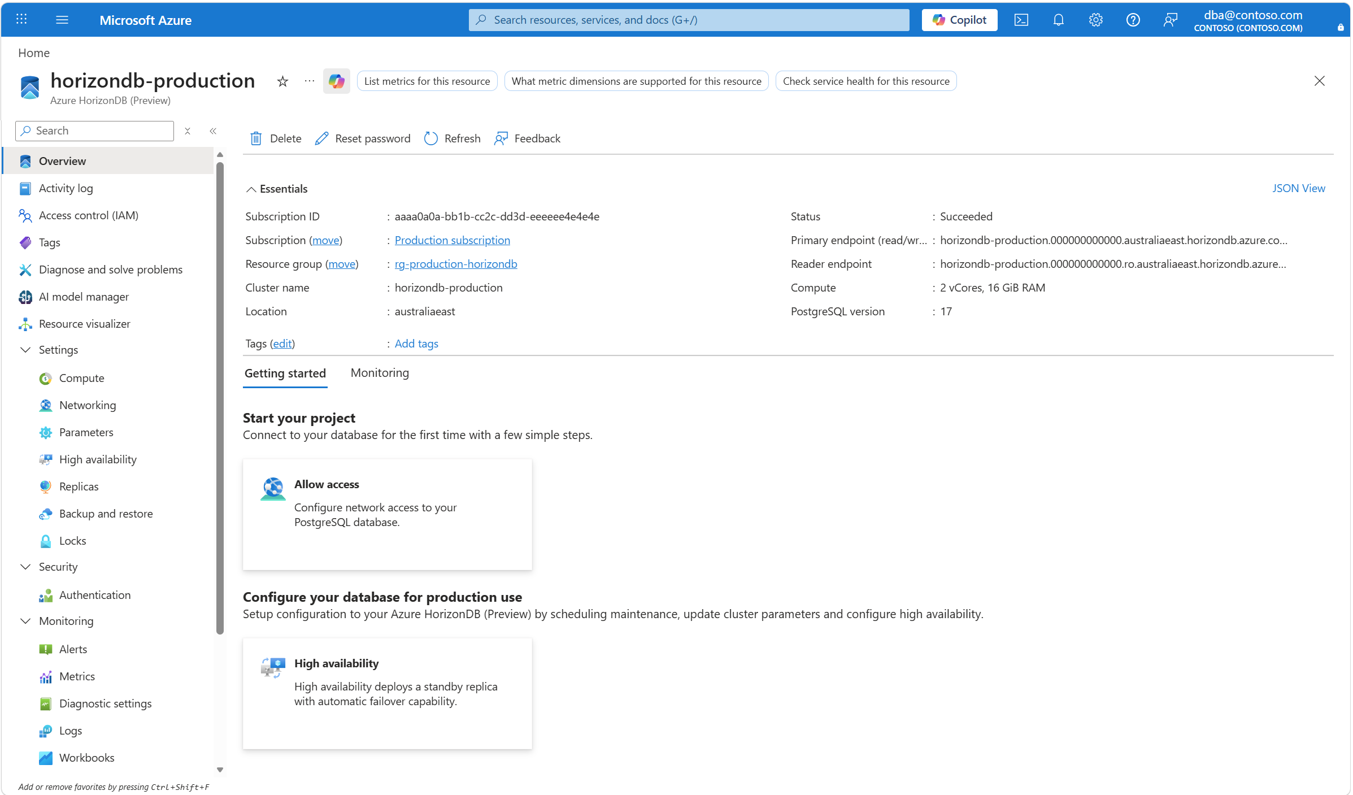Collapse the Monitoring section chevron
The height and width of the screenshot is (795, 1353).
click(x=25, y=621)
